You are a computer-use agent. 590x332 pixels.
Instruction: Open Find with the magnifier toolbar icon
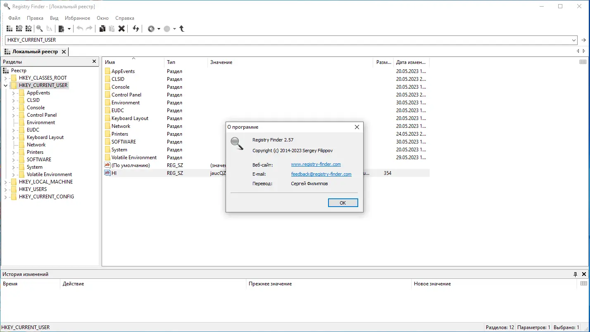coord(40,28)
